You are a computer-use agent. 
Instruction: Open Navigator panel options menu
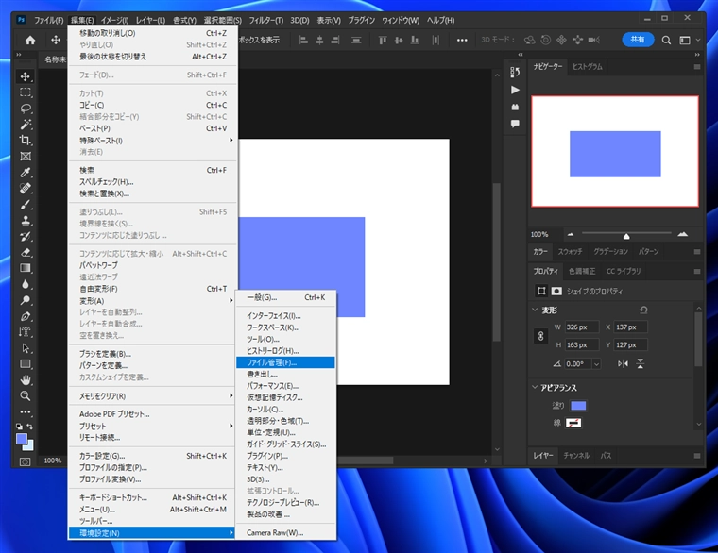pyautogui.click(x=697, y=67)
